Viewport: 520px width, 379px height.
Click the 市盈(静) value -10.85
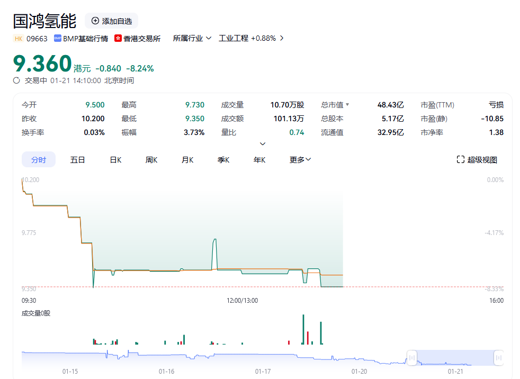pos(492,119)
